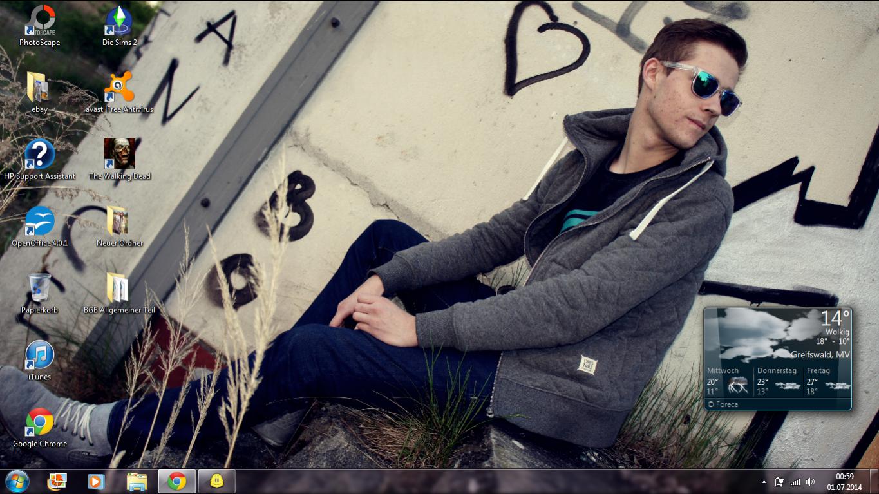Screen dimensions: 879x494
Task: Click the iTunes desktop shortcut
Action: coord(40,355)
